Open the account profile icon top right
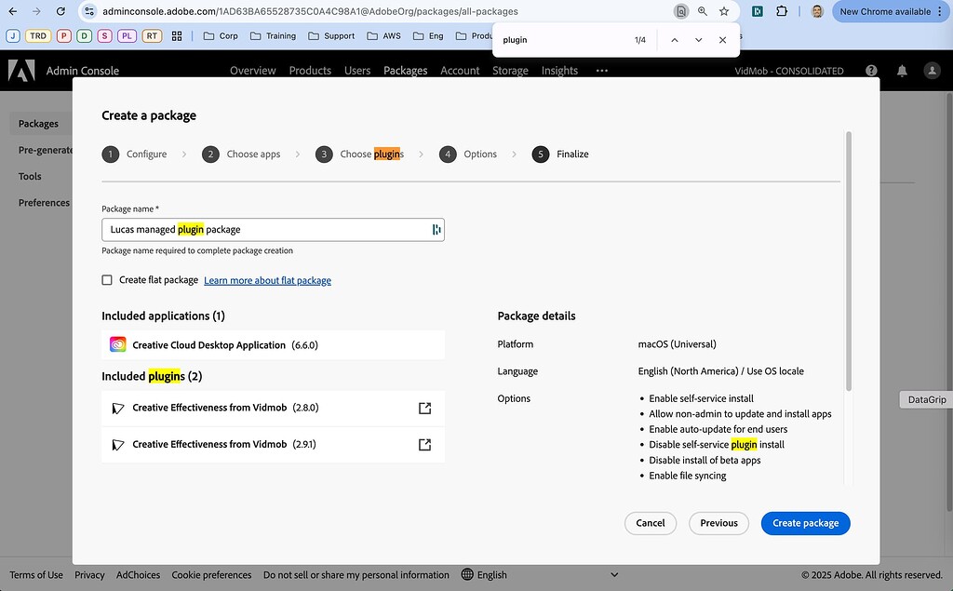953x591 pixels. click(x=931, y=70)
